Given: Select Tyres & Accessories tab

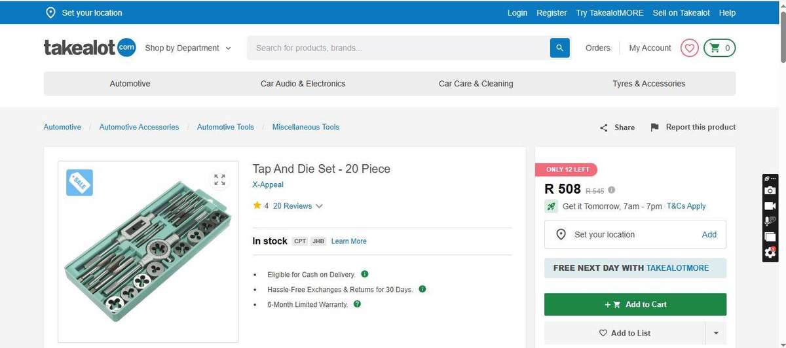Looking at the screenshot, I should pyautogui.click(x=649, y=84).
